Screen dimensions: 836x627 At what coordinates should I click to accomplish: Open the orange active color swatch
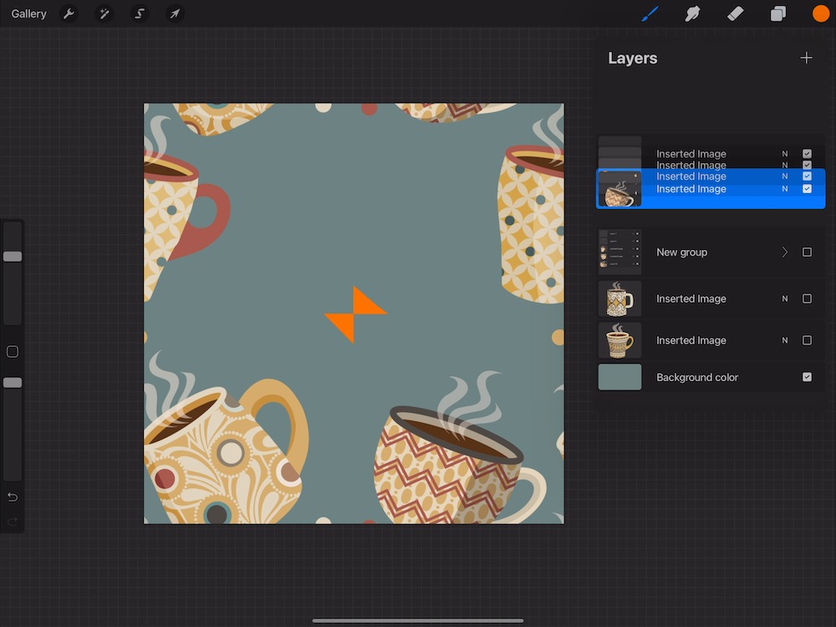[820, 14]
